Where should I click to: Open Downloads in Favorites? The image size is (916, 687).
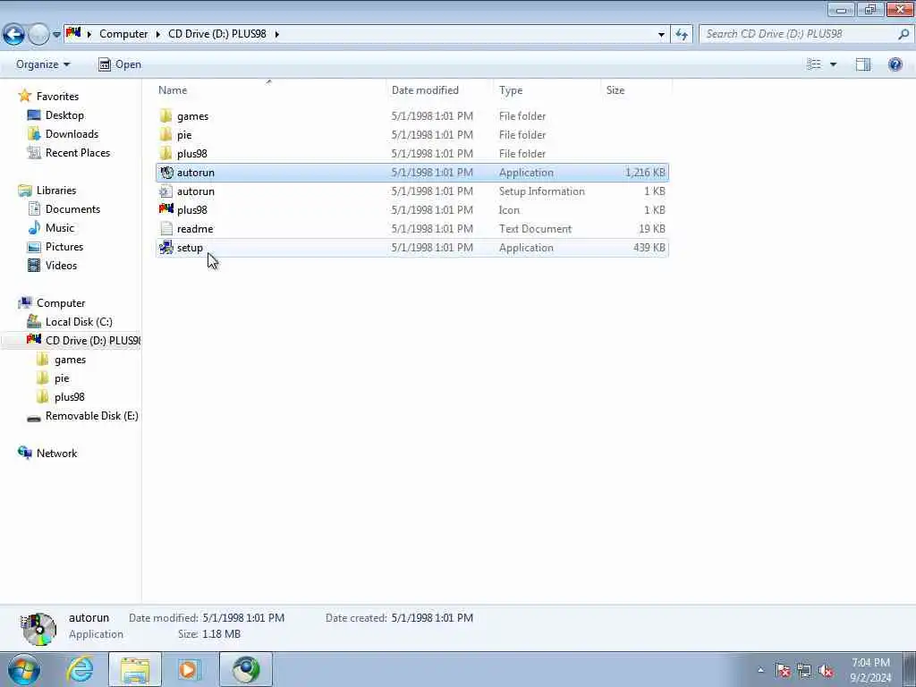(x=72, y=134)
